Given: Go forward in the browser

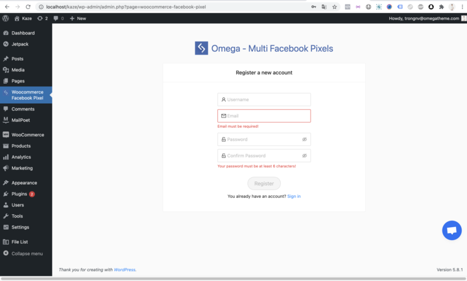Looking at the screenshot, I should (18, 6).
